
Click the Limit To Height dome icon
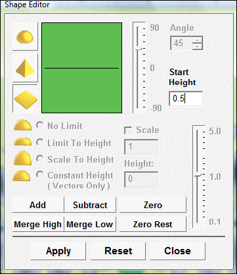point(22,142)
